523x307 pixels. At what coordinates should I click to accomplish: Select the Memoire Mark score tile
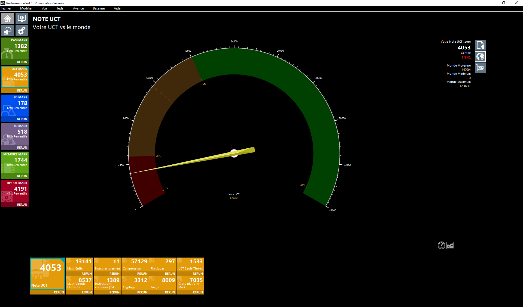pyautogui.click(x=15, y=162)
